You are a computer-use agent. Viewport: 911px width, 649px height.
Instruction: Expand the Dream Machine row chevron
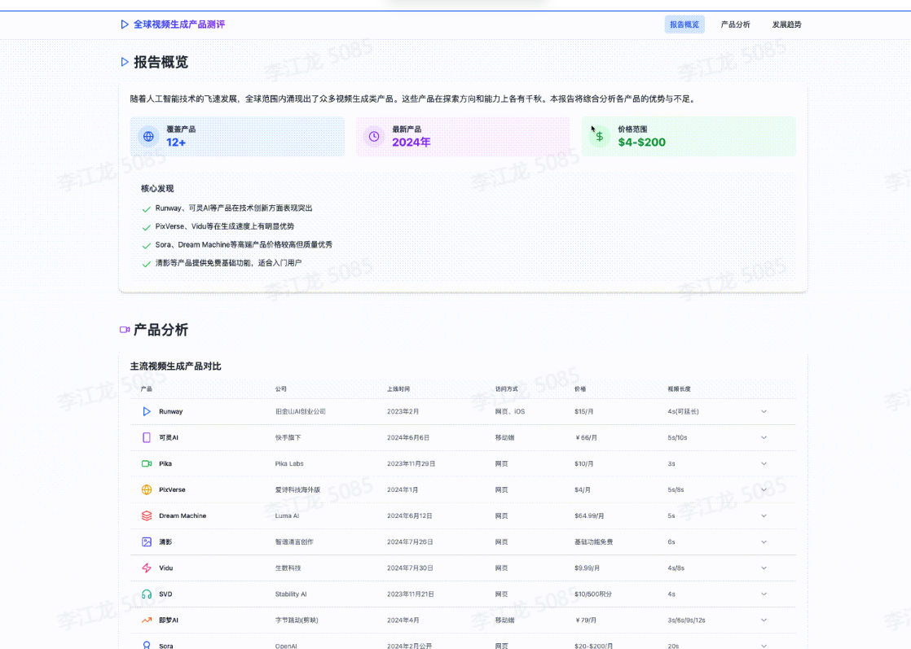click(764, 515)
